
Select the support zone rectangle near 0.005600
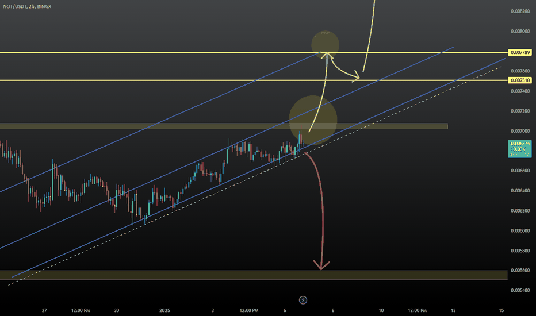click(x=254, y=275)
